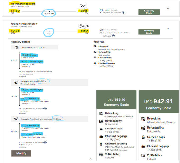Click the clock icon beside Duration 26h 15m
The image size is (180, 163).
pos(101,30)
